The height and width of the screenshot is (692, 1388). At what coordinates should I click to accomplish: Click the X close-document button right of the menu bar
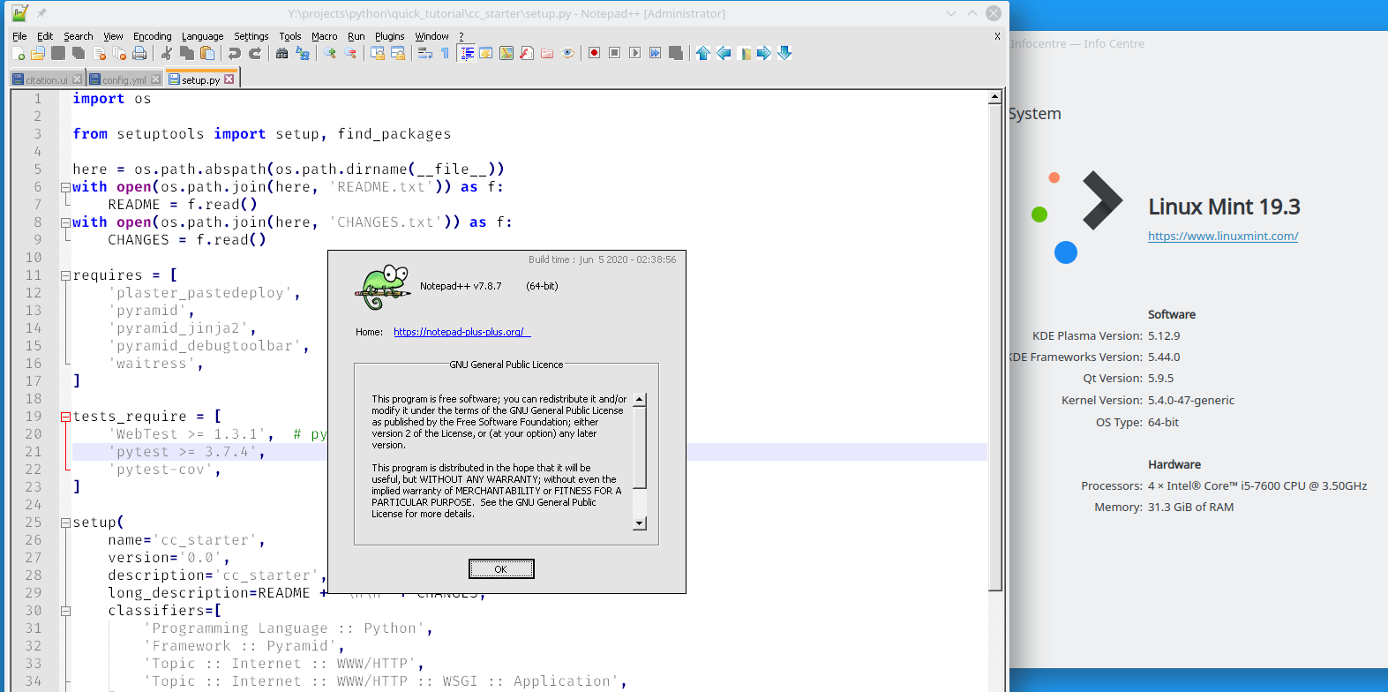[x=997, y=36]
